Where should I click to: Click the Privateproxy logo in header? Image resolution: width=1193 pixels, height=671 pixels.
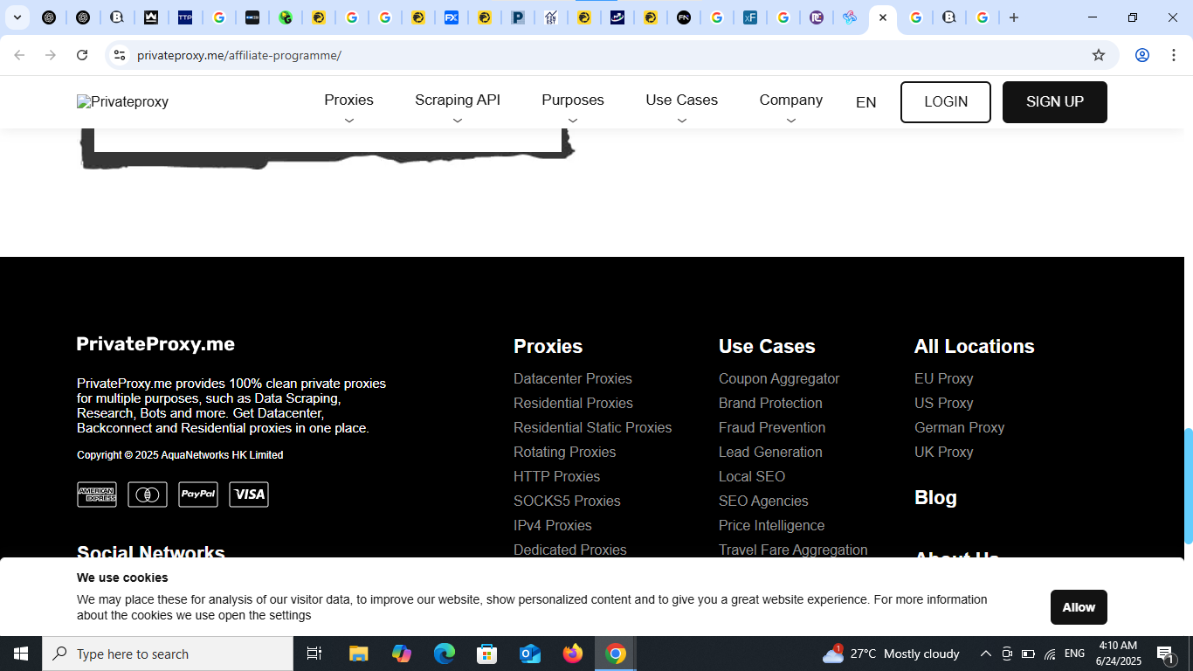click(x=122, y=102)
